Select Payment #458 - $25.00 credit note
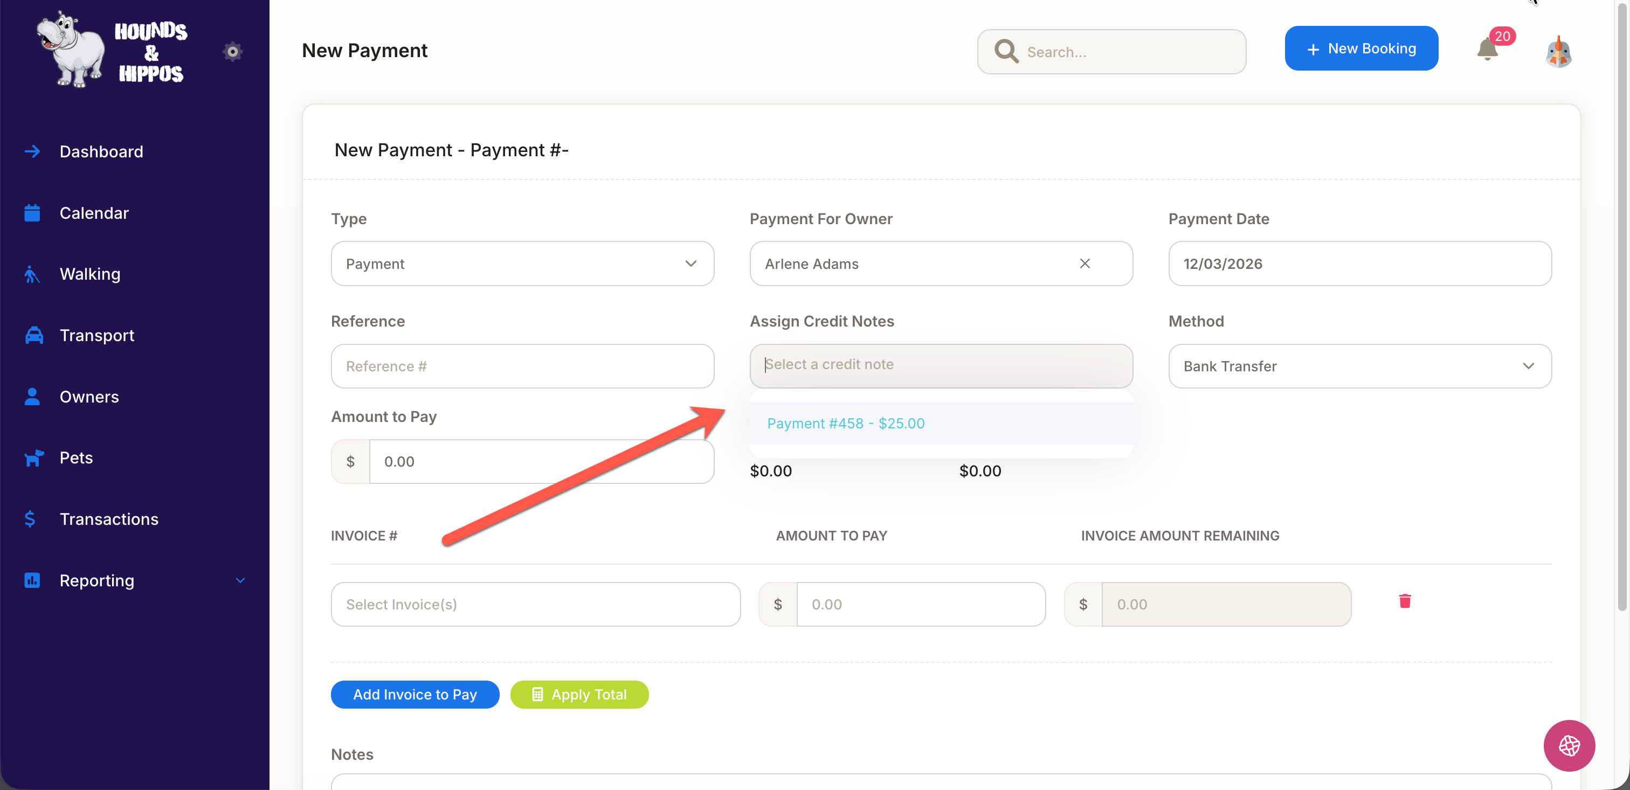This screenshot has height=790, width=1630. (845, 424)
